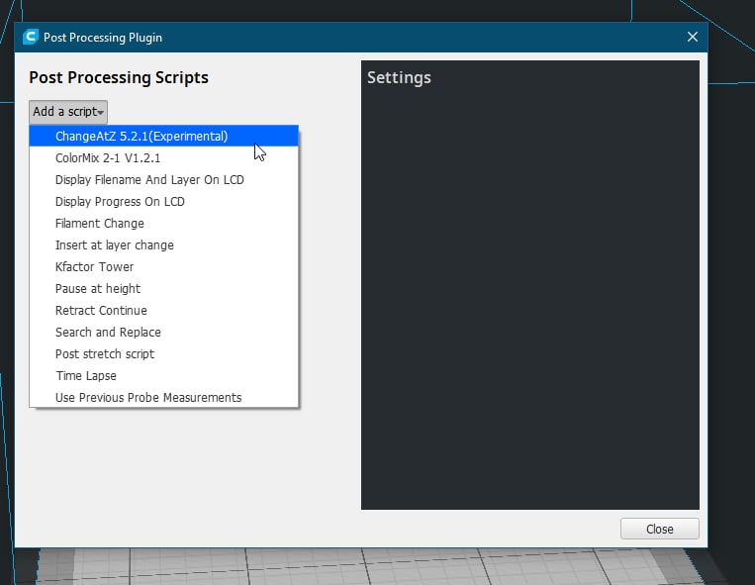Select Search and Replace script

[x=163, y=333]
